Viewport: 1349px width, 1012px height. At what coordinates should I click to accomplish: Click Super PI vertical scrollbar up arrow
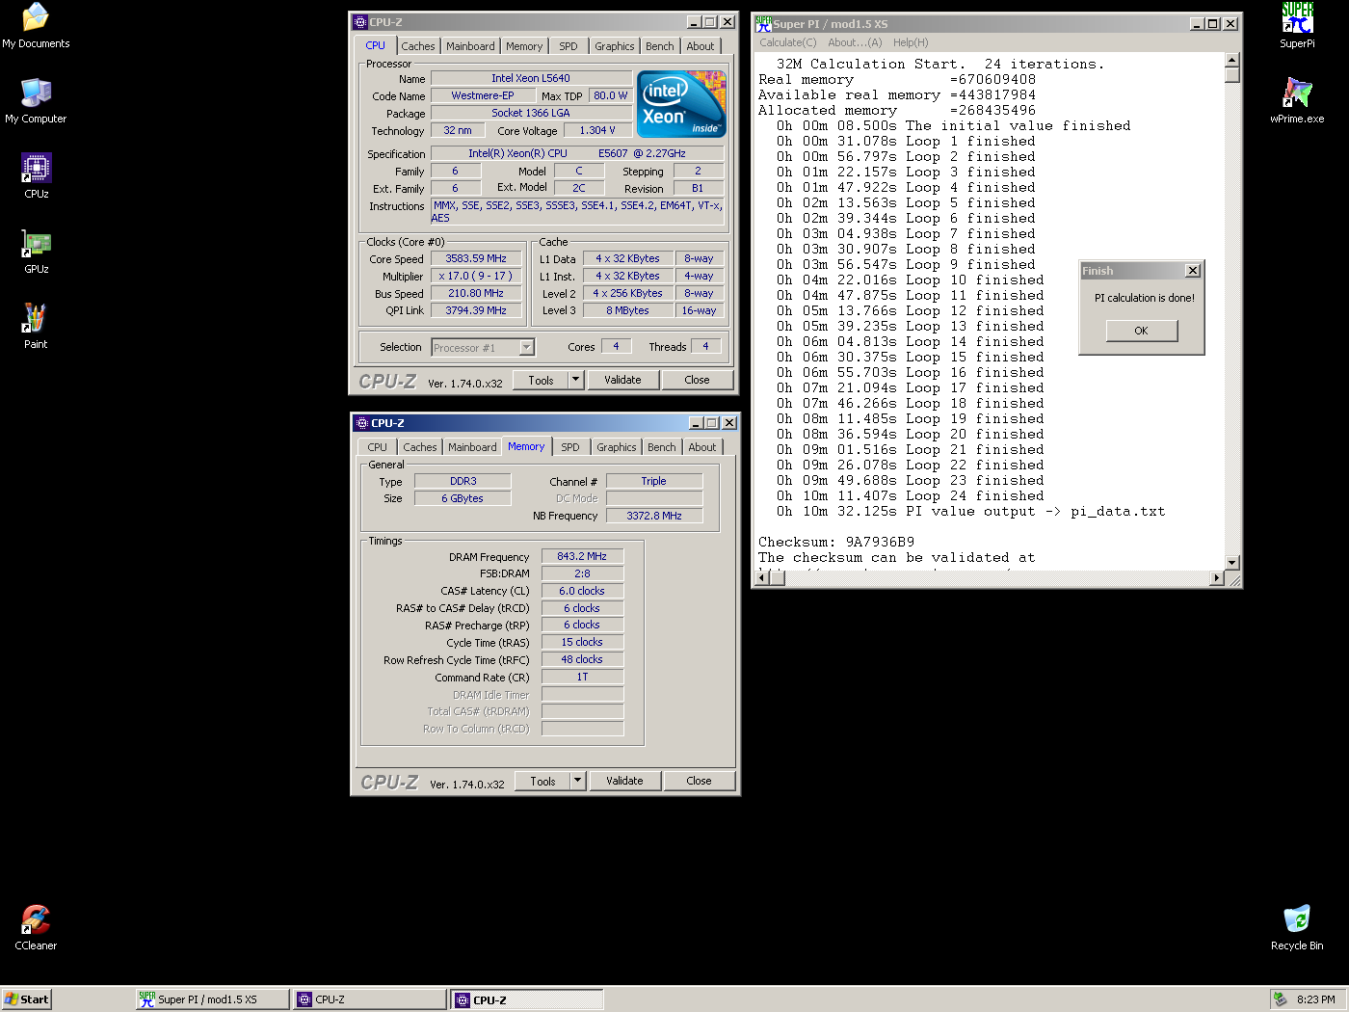tap(1231, 60)
